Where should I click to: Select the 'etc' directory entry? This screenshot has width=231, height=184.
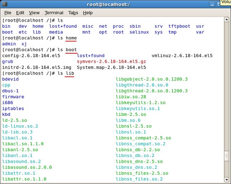pos(23,32)
